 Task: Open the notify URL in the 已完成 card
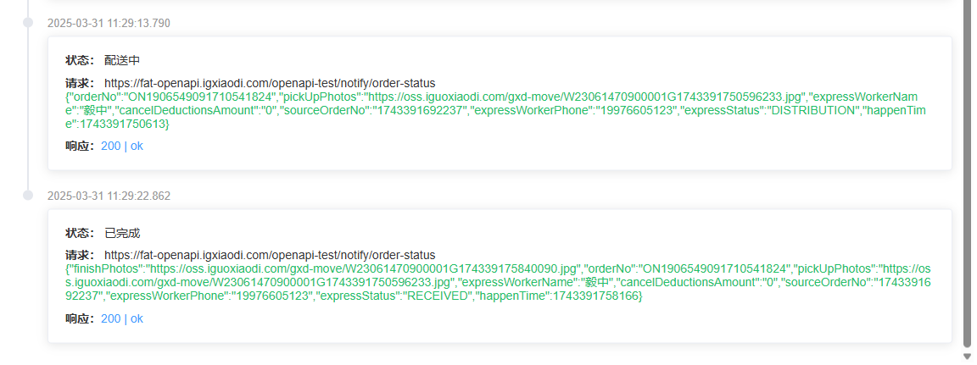(x=270, y=256)
